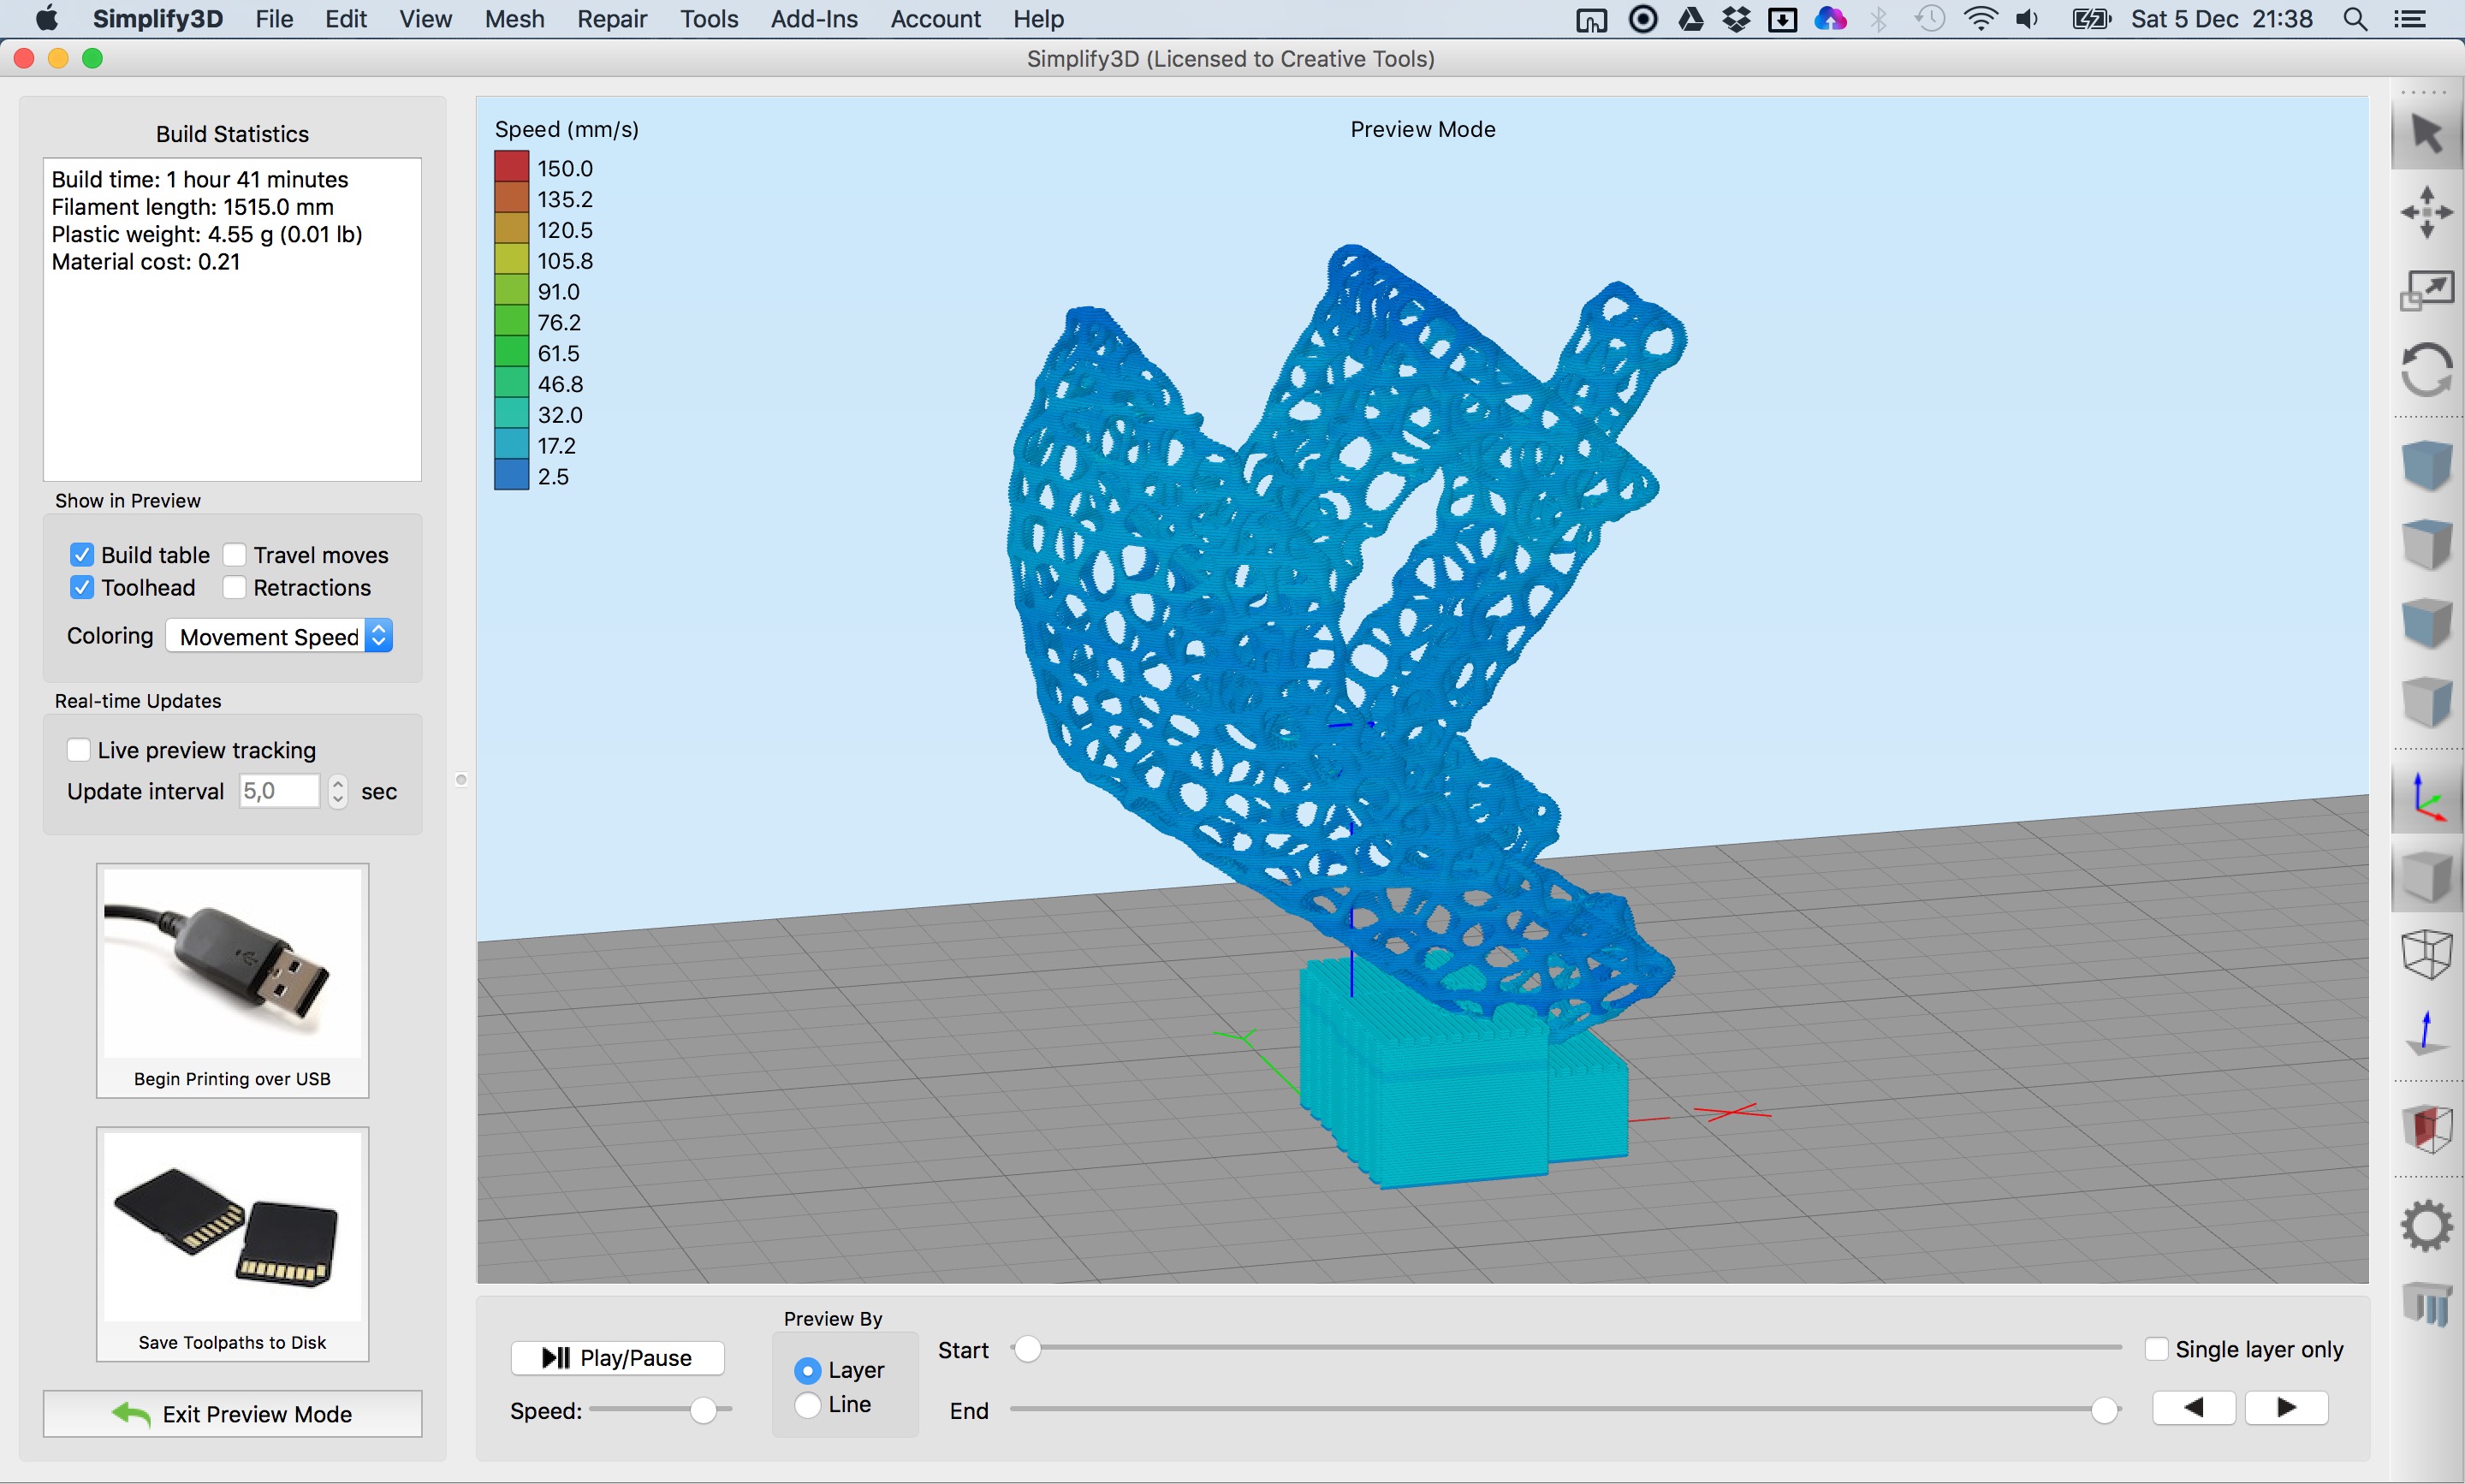Image resolution: width=2465 pixels, height=1484 pixels.
Task: Step to next layer with right arrow
Action: [2286, 1408]
